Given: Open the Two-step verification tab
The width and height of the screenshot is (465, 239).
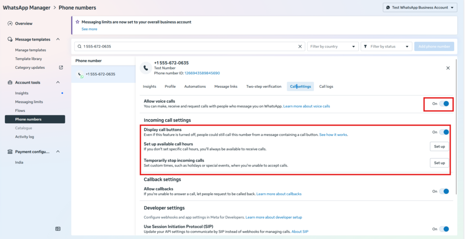Looking at the screenshot, I should click(264, 86).
